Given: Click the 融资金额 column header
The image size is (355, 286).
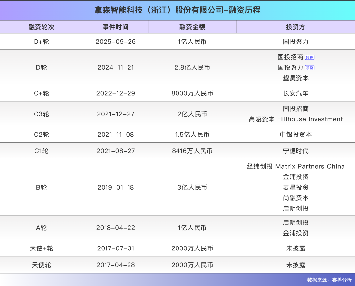Looking at the screenshot, I should (x=192, y=27).
